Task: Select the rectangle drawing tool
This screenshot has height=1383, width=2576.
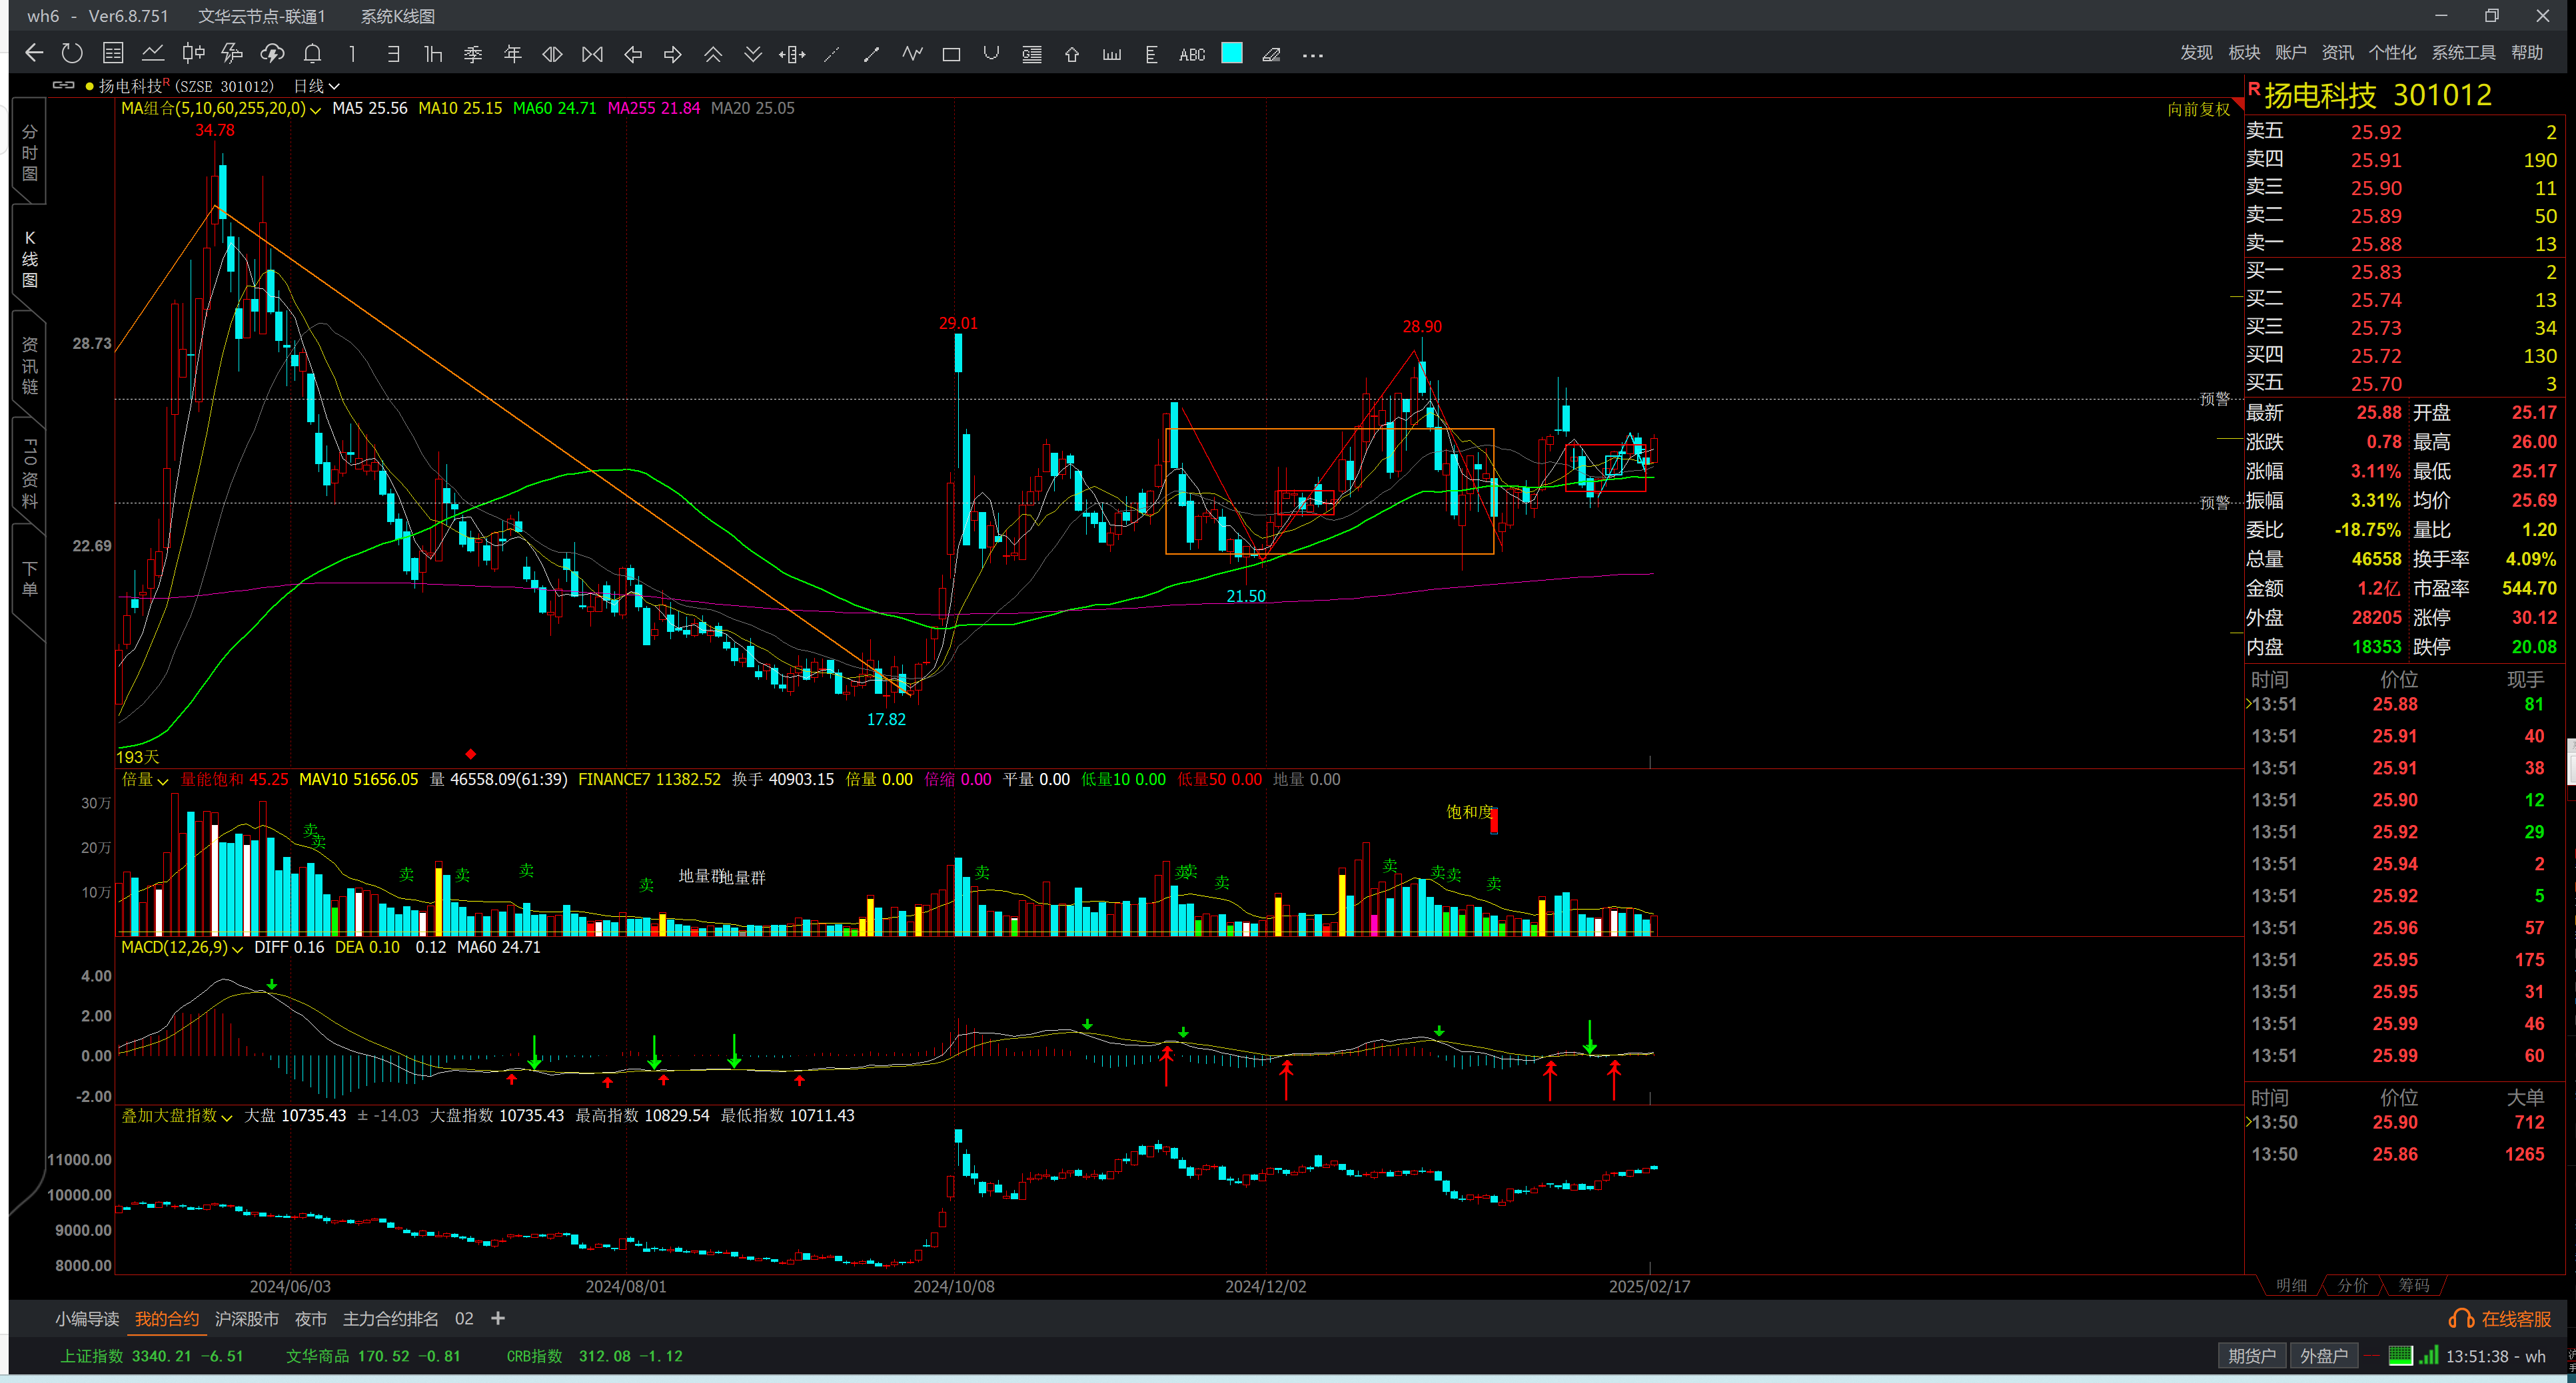Action: pos(951,54)
